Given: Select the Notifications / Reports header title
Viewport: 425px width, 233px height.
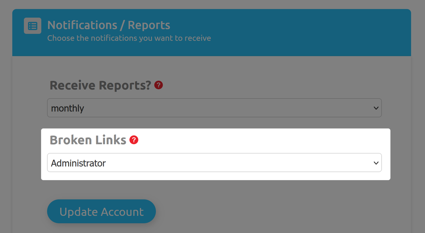Looking at the screenshot, I should pos(109,25).
